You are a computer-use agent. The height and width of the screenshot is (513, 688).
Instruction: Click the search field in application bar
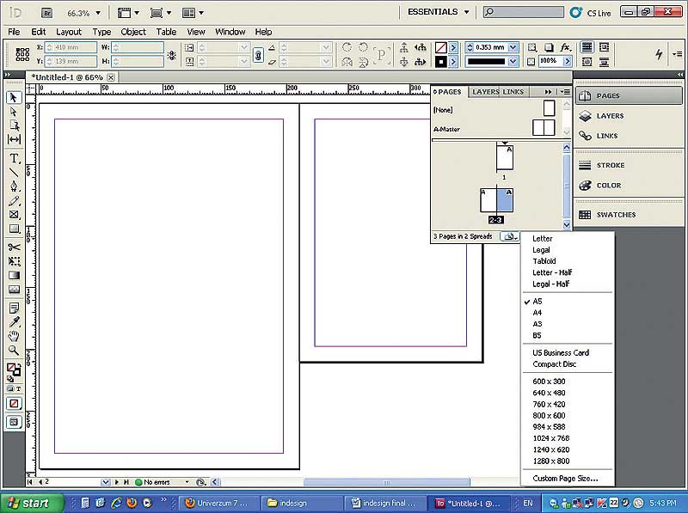(x=523, y=12)
